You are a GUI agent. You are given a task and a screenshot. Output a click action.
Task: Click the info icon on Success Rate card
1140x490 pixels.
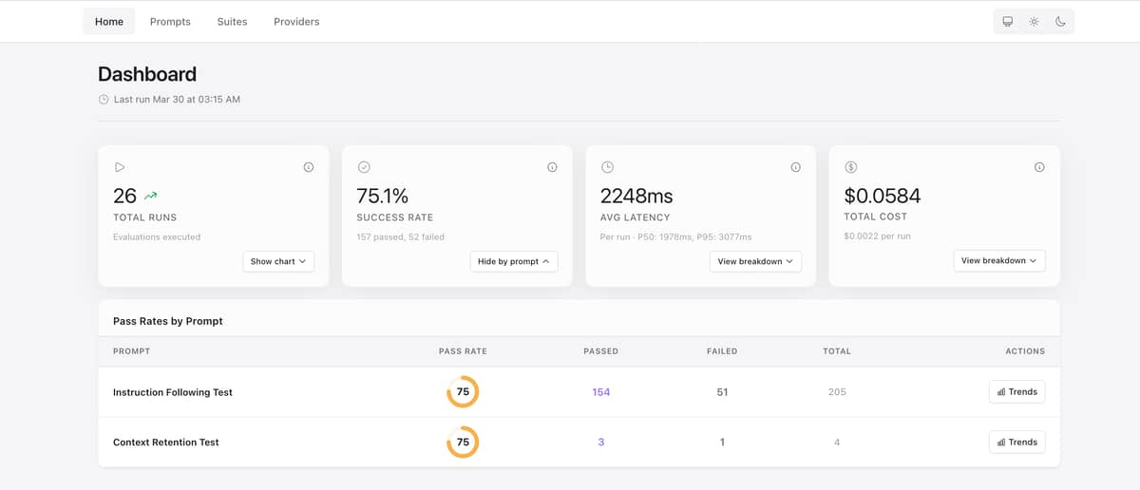pos(552,167)
